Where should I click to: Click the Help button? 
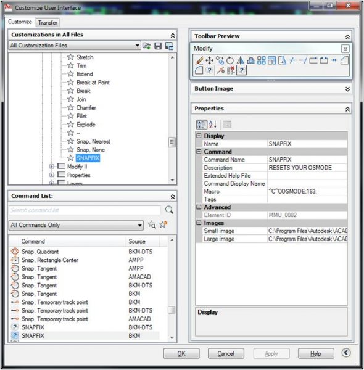pyautogui.click(x=316, y=353)
